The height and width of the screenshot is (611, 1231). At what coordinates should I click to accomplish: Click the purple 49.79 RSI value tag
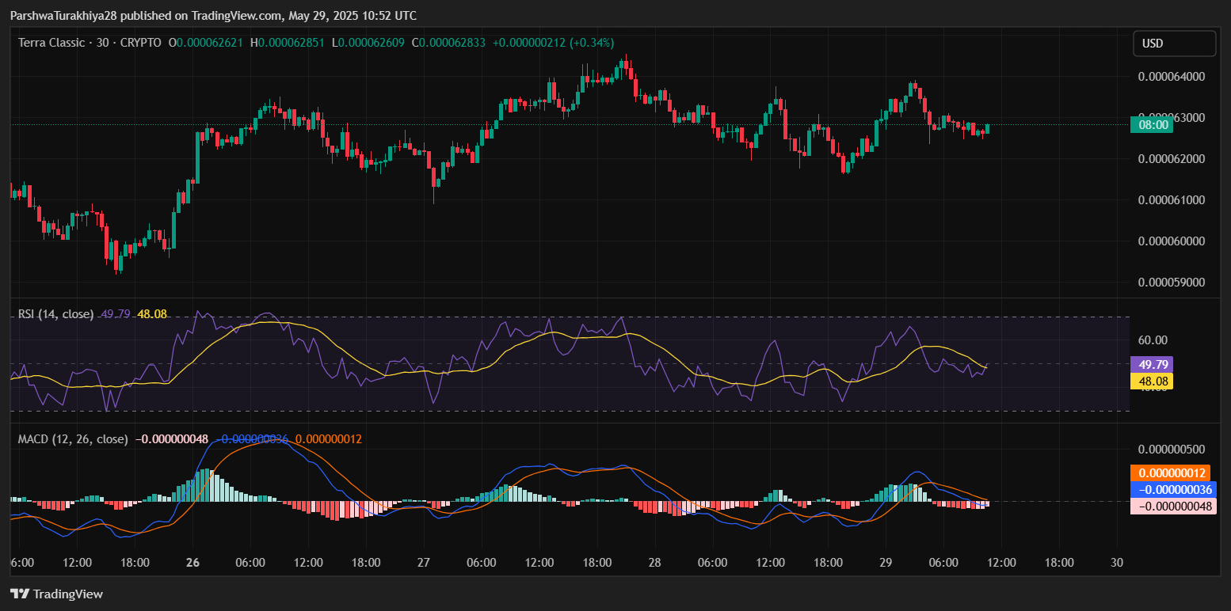click(1151, 365)
